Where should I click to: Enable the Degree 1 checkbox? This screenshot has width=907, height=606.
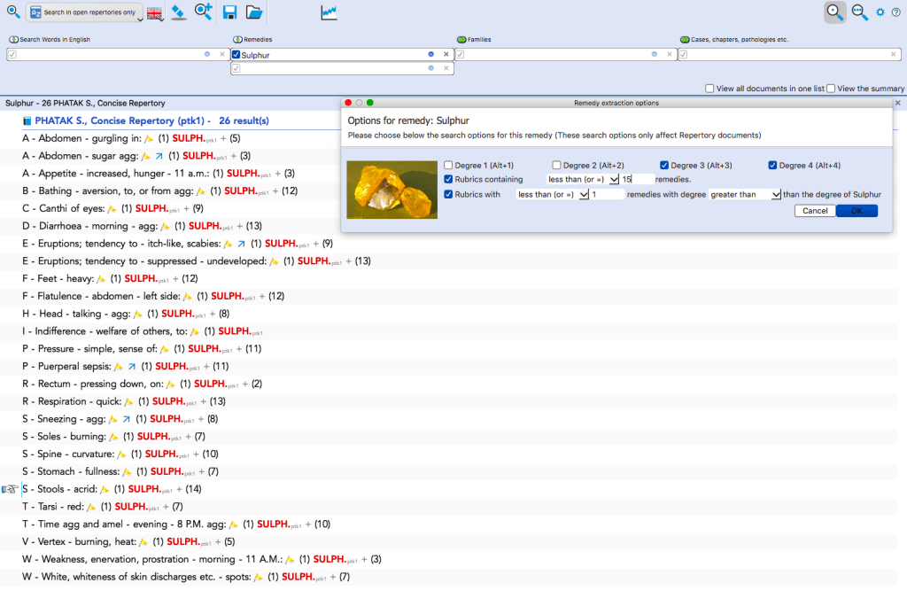449,165
